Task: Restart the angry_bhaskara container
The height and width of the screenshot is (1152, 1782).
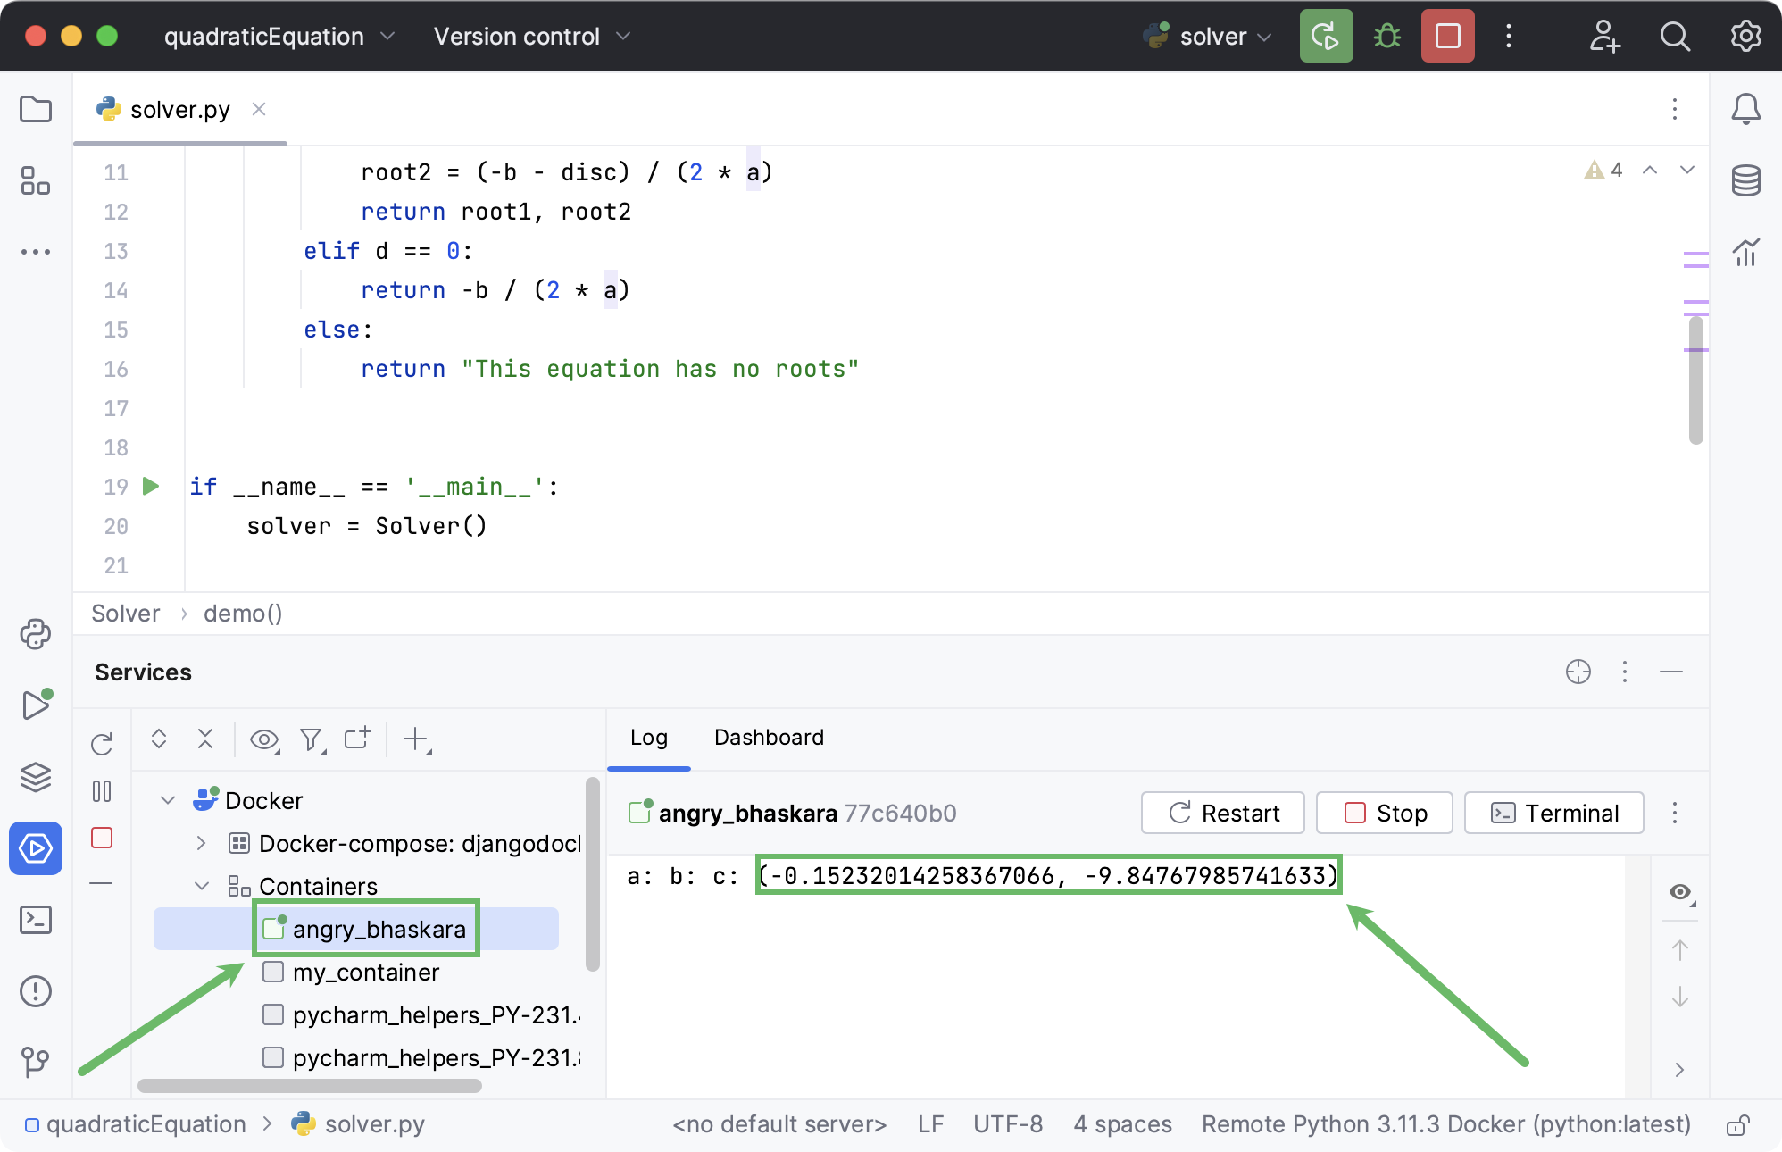Action: [x=1222, y=813]
